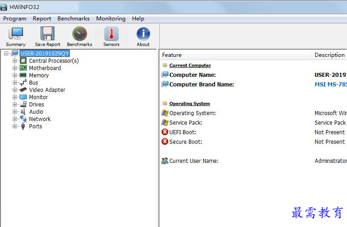Click the Bus tree icon
Viewport: 347px width, 227px height.
pos(23,82)
